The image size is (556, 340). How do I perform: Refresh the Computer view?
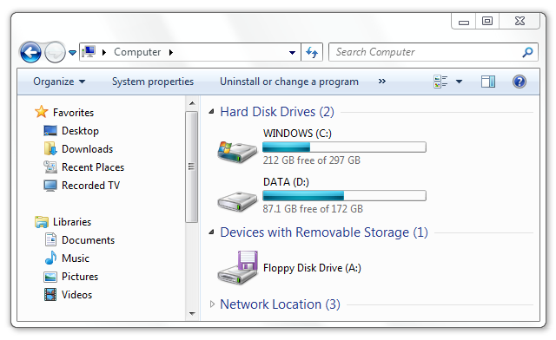click(312, 52)
